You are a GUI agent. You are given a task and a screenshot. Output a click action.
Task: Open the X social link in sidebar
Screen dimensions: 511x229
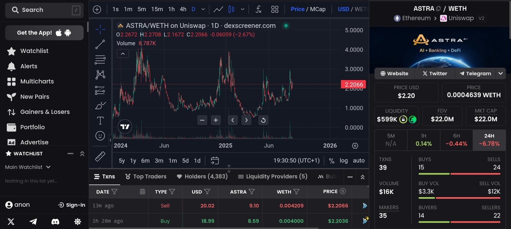pyautogui.click(x=11, y=222)
